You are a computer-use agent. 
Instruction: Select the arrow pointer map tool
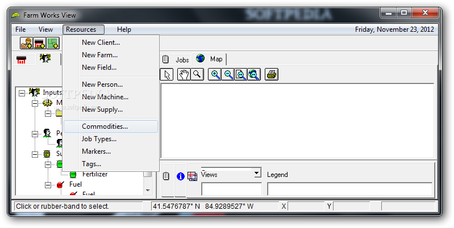(x=167, y=74)
